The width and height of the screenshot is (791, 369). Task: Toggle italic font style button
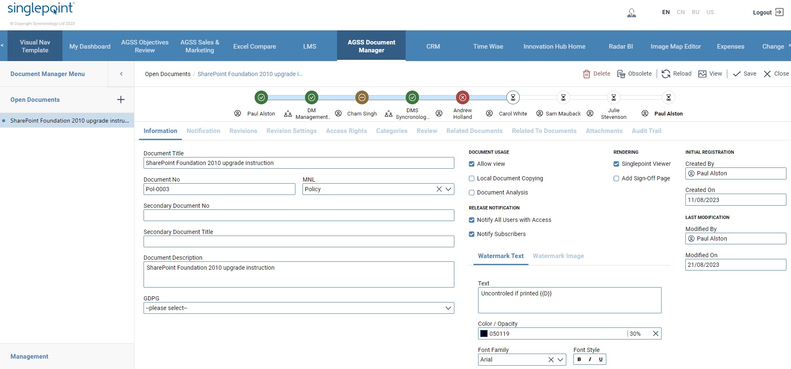[x=590, y=359]
